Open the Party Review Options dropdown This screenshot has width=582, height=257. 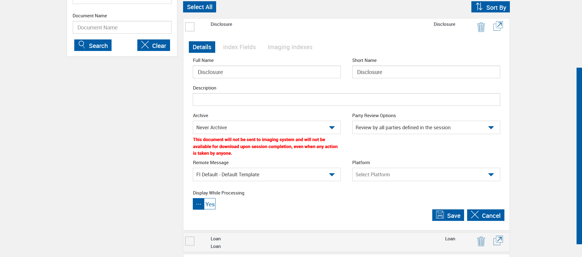[x=426, y=128]
